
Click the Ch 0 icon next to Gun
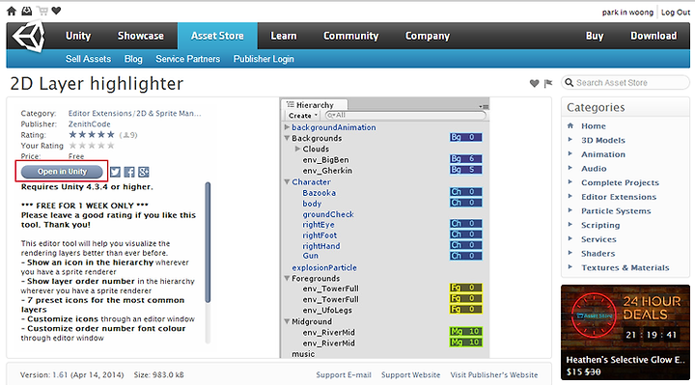pyautogui.click(x=466, y=256)
